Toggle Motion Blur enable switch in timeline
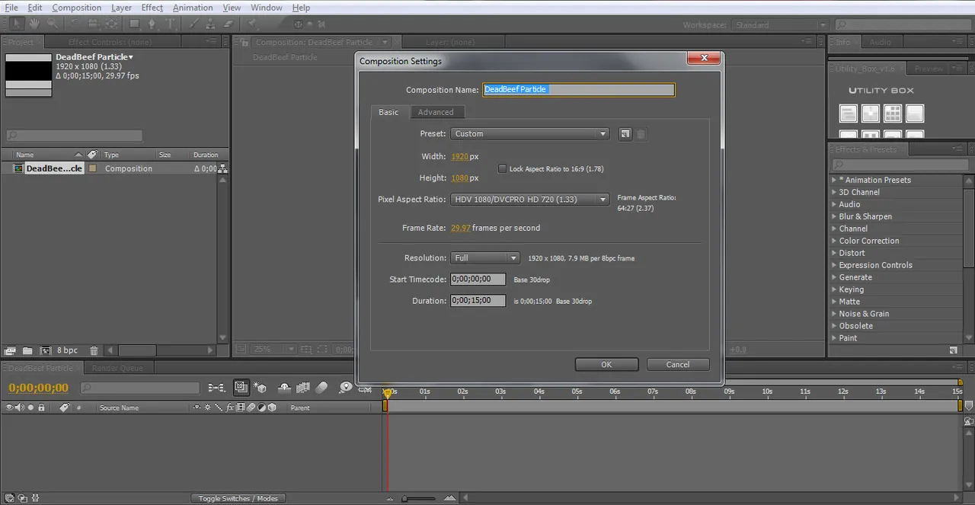Viewport: 975px width, 505px height. tap(321, 388)
